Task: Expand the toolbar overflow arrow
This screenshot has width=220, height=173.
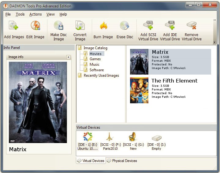Action: point(214,20)
